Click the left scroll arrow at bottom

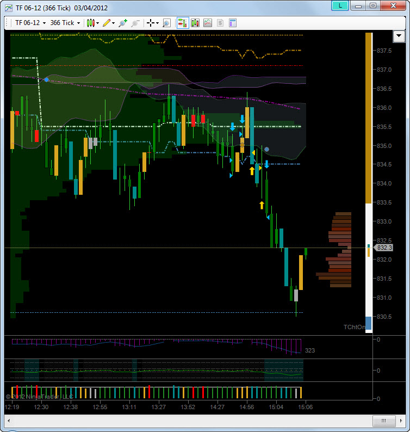click(9, 421)
